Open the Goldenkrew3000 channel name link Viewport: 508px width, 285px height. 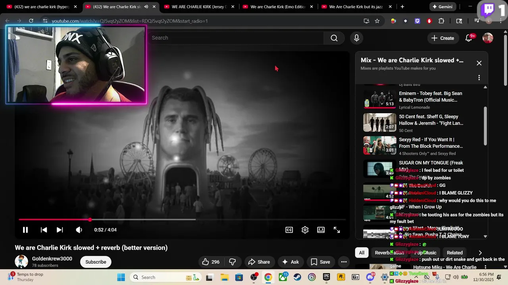(x=52, y=258)
